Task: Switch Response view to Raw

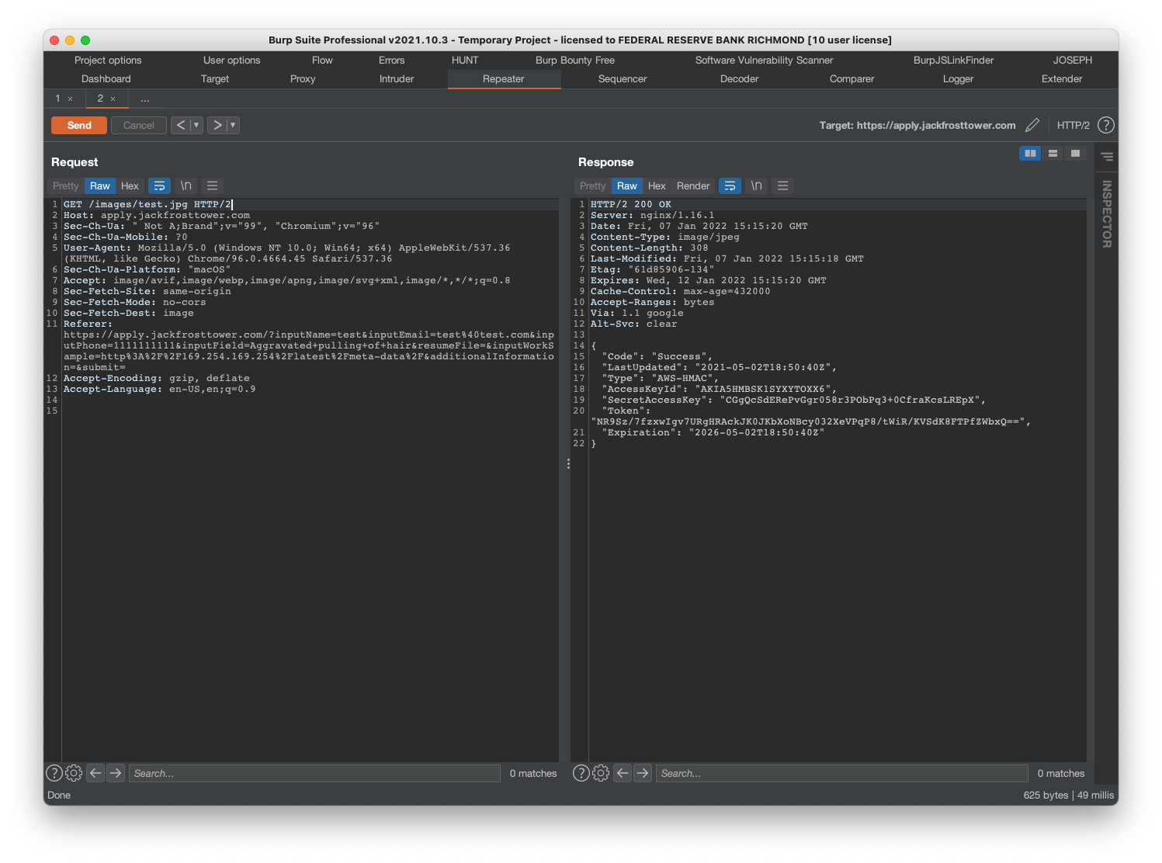Action: (627, 185)
